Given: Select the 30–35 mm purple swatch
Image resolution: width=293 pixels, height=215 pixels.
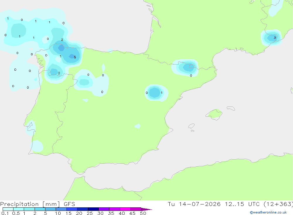Looking at the screenshot, I should [104, 209].
